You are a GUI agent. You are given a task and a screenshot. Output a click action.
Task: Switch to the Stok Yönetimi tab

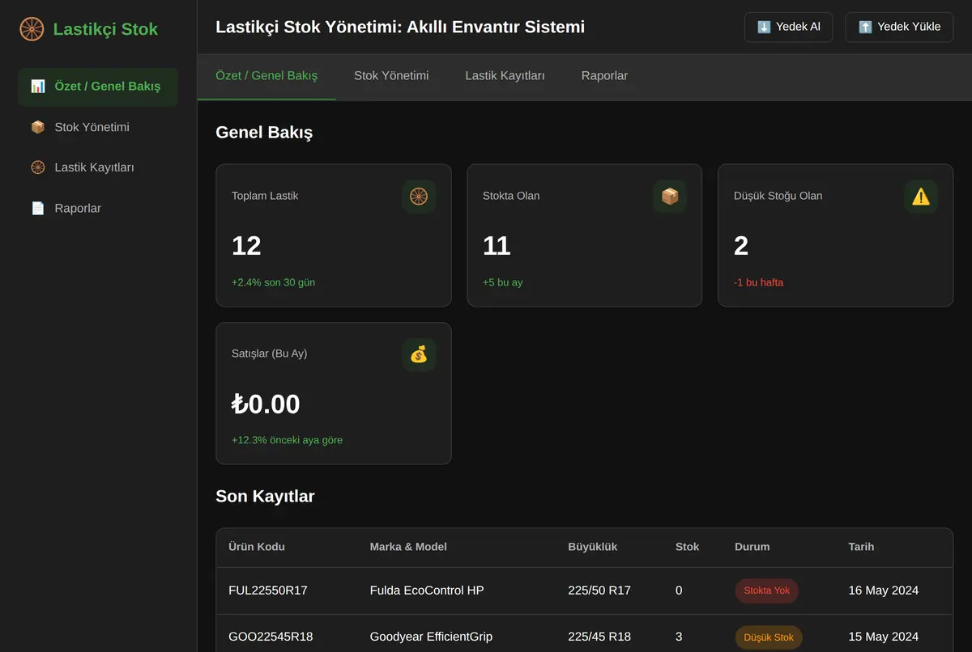tap(391, 76)
